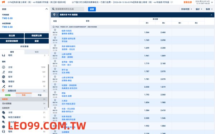Pick the 2.200 odds cell
This screenshot has width=215, height=134.
pyautogui.click(x=163, y=48)
